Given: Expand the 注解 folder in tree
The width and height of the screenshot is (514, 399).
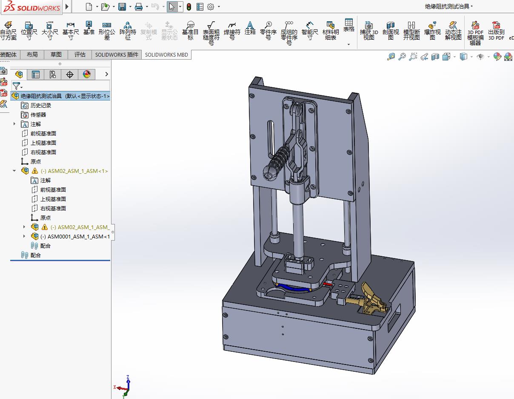Looking at the screenshot, I should [14, 124].
